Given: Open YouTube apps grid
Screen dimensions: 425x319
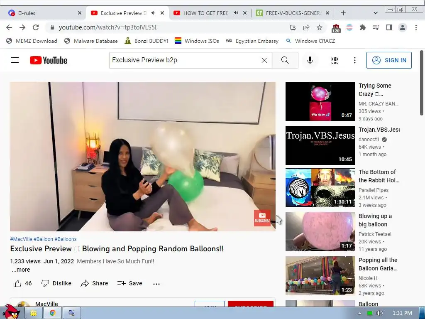Looking at the screenshot, I should (335, 60).
